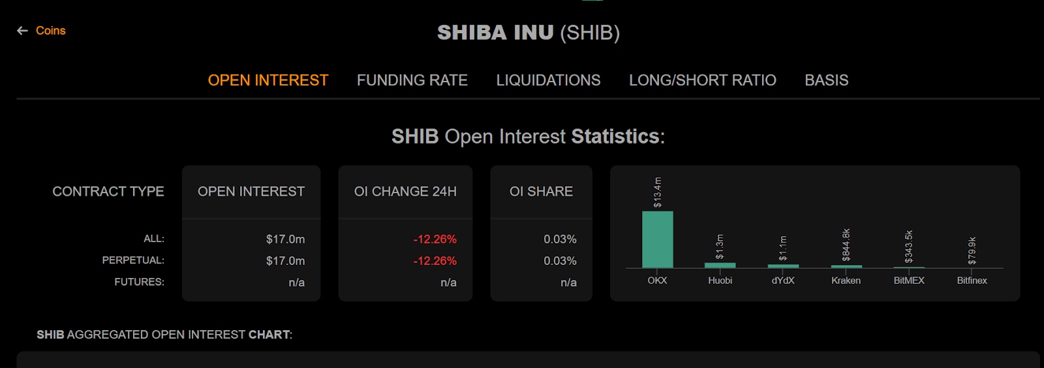This screenshot has height=368, width=1044.
Task: Click the Open Interest column header
Action: click(x=251, y=191)
